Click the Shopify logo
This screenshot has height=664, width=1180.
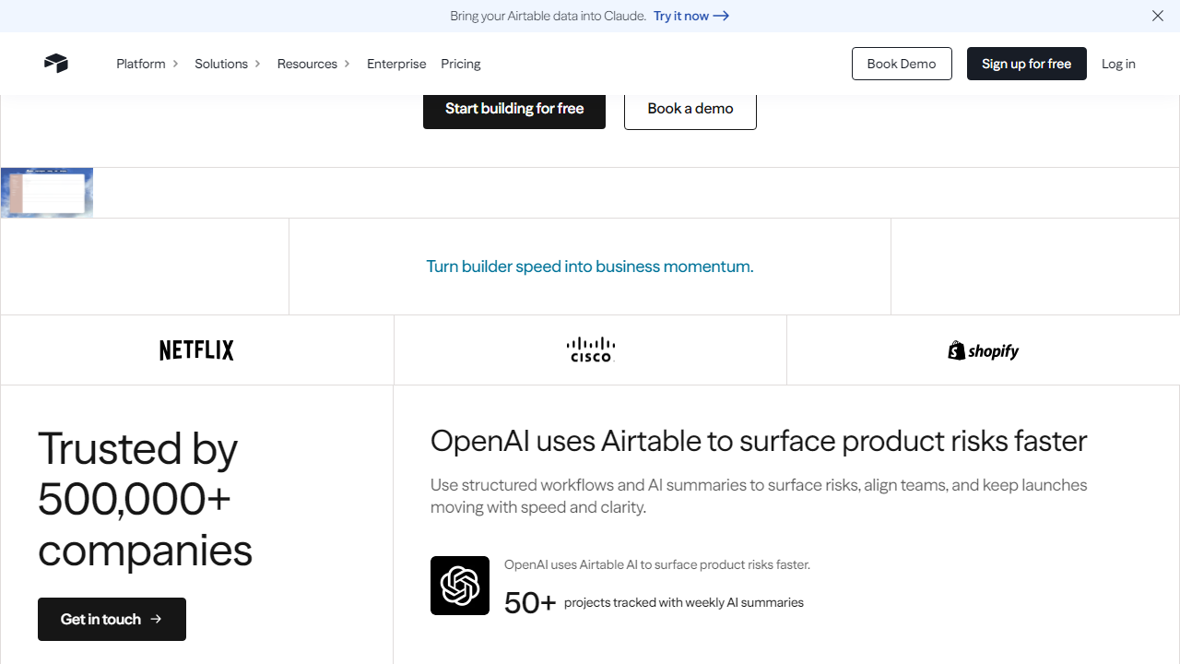click(x=984, y=350)
